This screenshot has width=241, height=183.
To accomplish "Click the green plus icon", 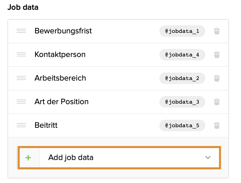I will [28, 158].
